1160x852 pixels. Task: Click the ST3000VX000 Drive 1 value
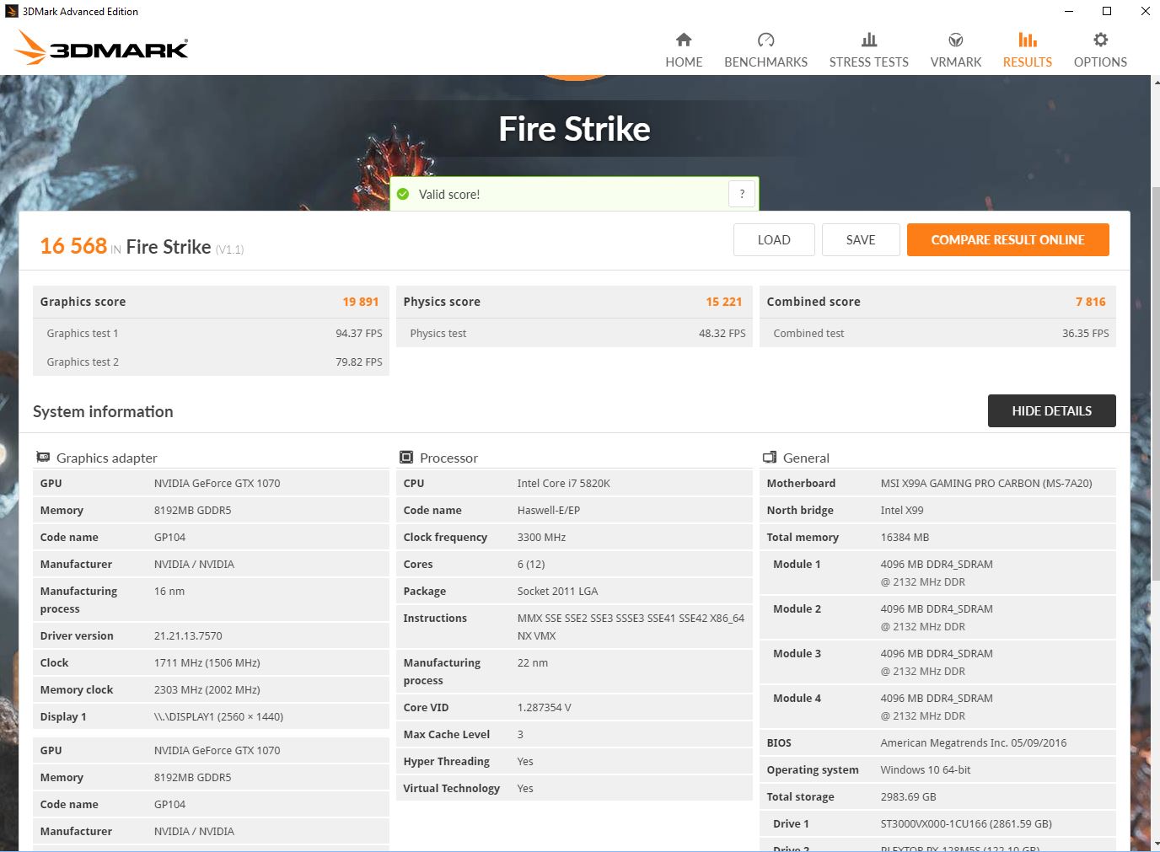pos(966,823)
